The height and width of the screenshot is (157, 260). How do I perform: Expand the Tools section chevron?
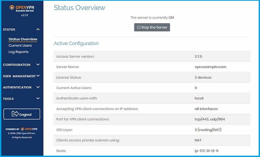click(38, 98)
